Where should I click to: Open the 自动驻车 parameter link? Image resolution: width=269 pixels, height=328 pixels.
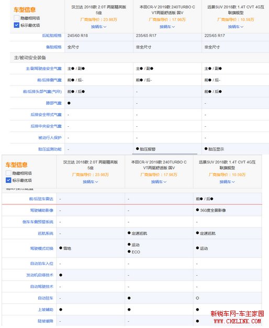(x=46, y=298)
